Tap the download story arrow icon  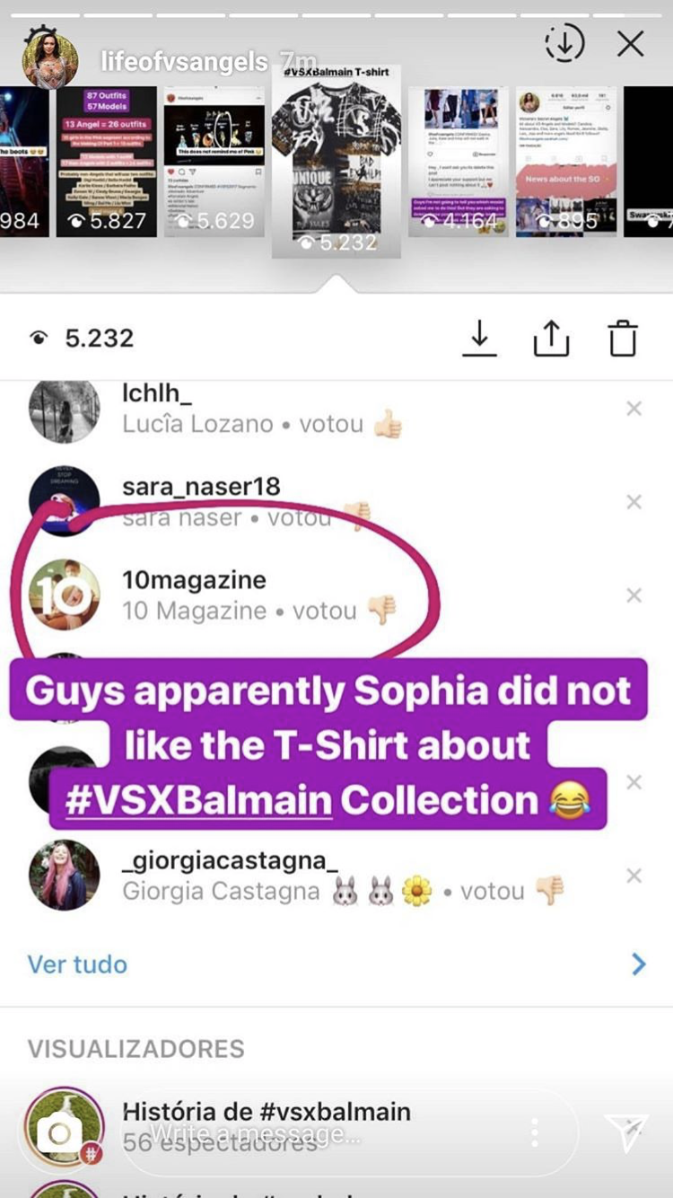coord(480,338)
